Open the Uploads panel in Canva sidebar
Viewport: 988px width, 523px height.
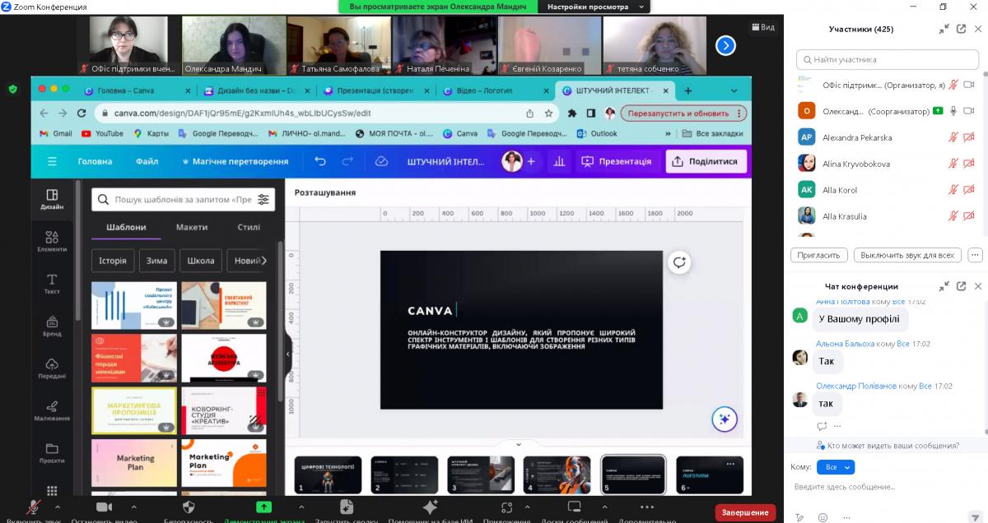point(52,368)
